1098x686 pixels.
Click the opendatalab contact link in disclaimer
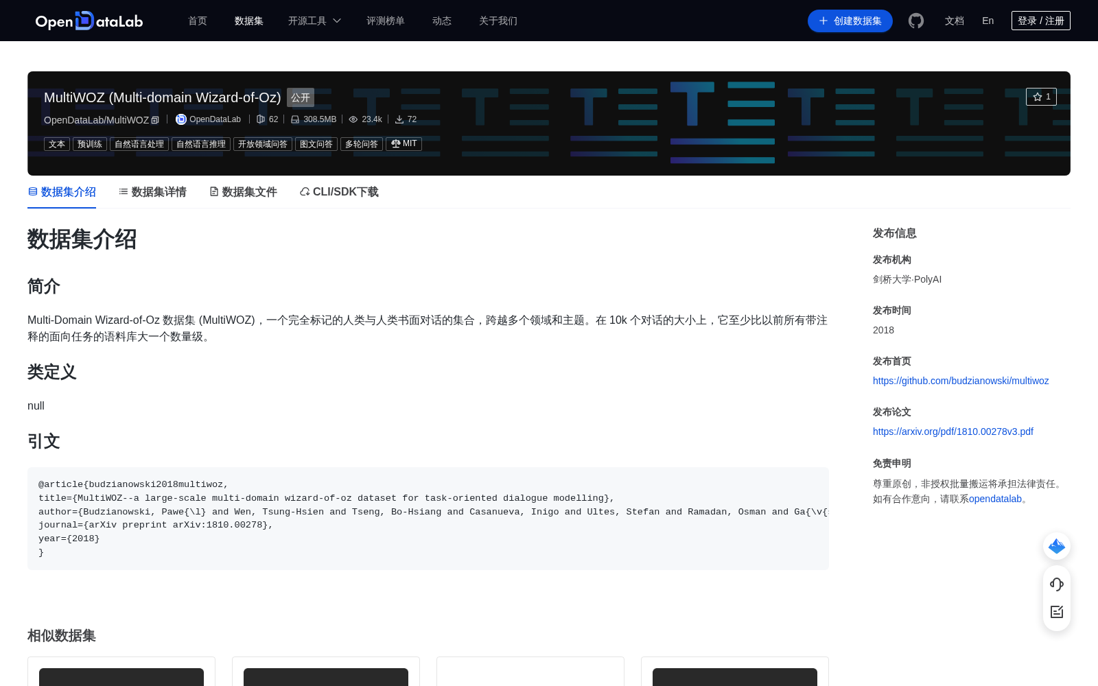pyautogui.click(x=995, y=499)
